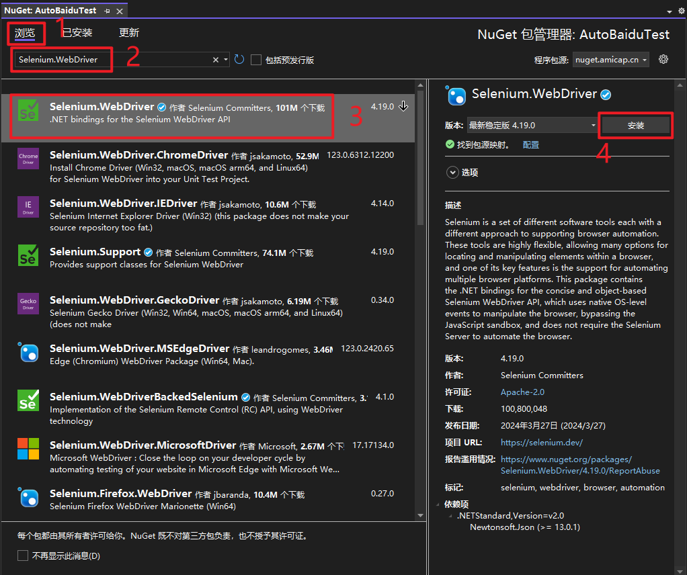Image resolution: width=687 pixels, height=575 pixels.
Task: Click the package list scroll up arrow
Action: [421, 85]
